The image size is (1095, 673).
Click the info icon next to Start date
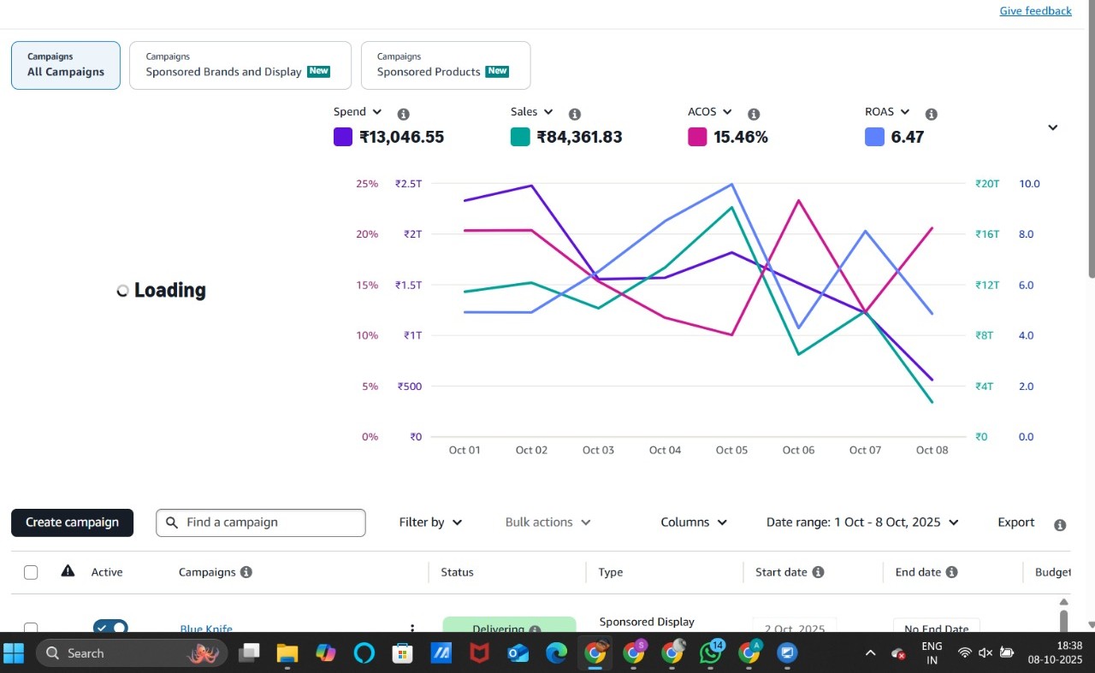[x=818, y=572]
